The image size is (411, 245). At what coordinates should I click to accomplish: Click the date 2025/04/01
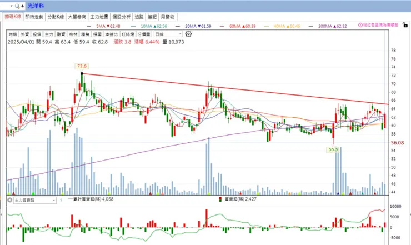pyautogui.click(x=21, y=42)
